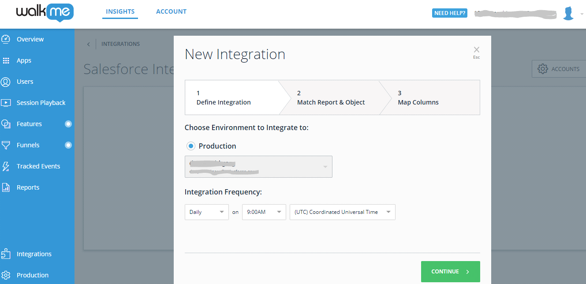Click the Need Help? button

[x=450, y=13]
